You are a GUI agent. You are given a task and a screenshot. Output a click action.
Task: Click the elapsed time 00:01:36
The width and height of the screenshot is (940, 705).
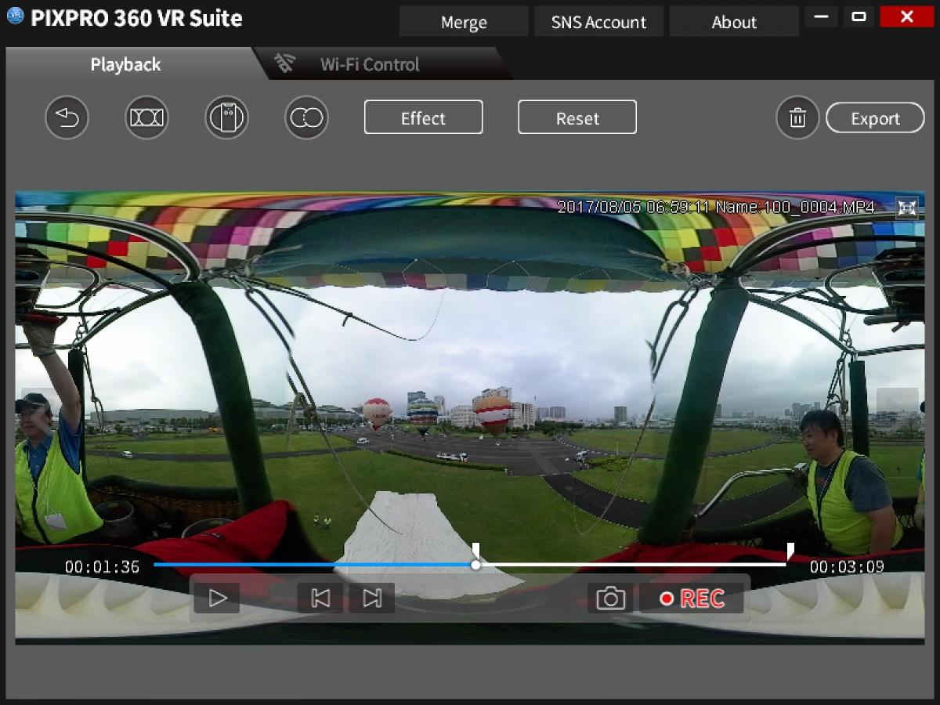pyautogui.click(x=102, y=567)
